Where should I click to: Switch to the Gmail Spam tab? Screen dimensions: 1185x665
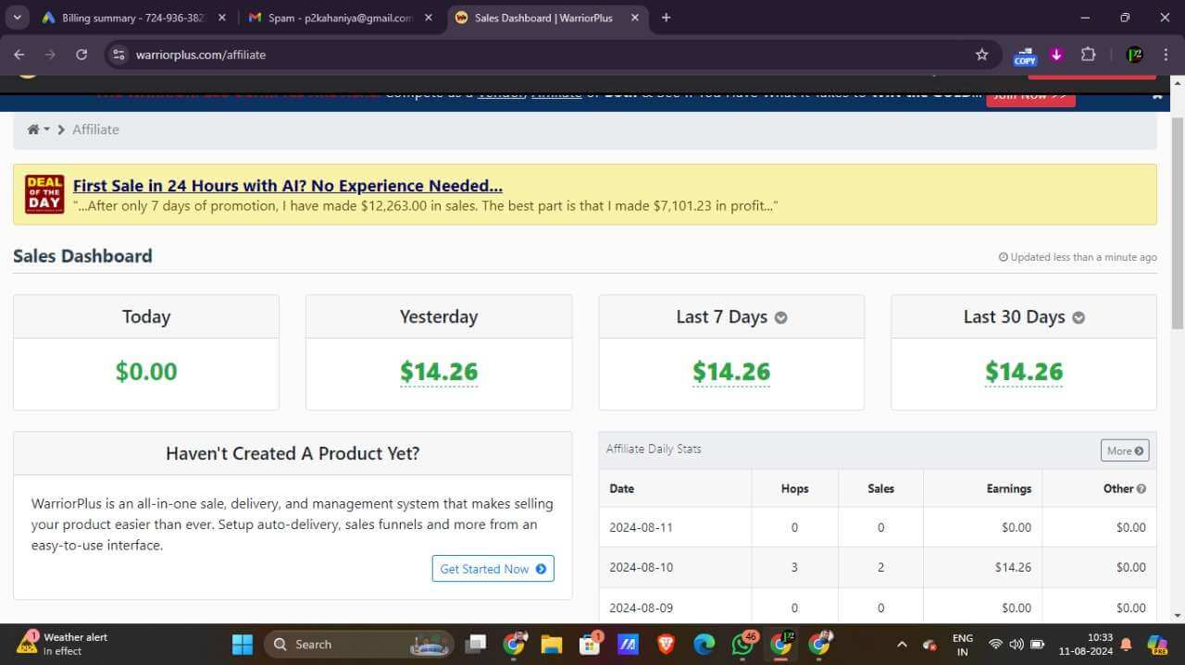338,18
